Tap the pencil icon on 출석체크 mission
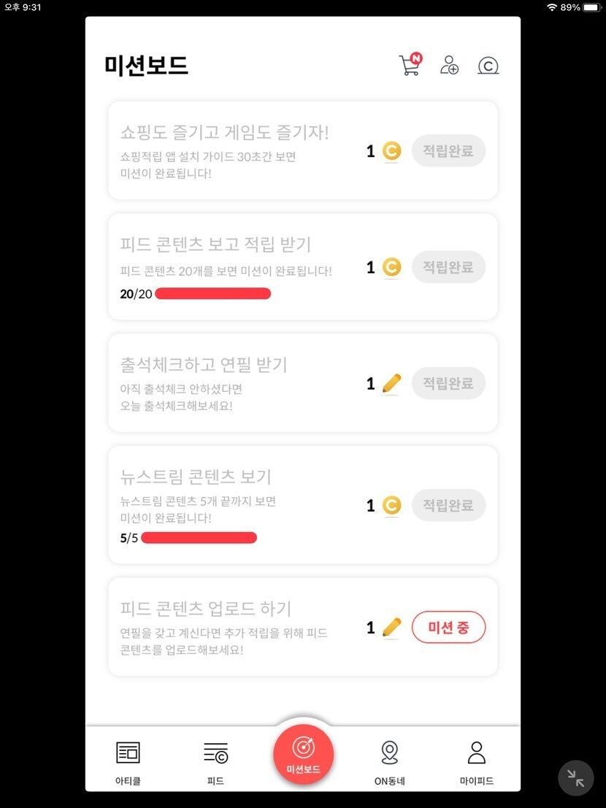The width and height of the screenshot is (606, 808). (392, 383)
